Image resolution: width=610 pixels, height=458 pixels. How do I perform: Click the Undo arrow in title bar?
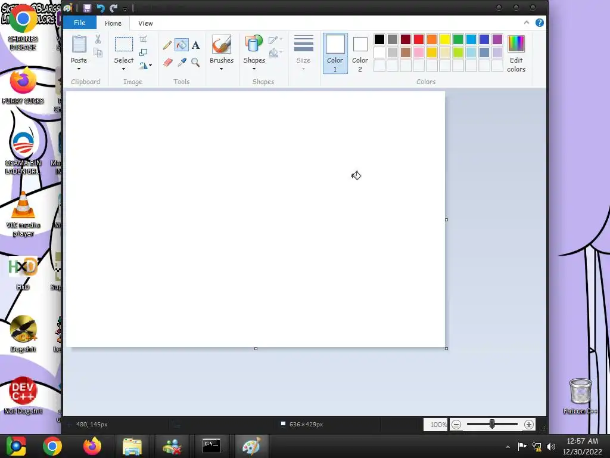click(100, 8)
